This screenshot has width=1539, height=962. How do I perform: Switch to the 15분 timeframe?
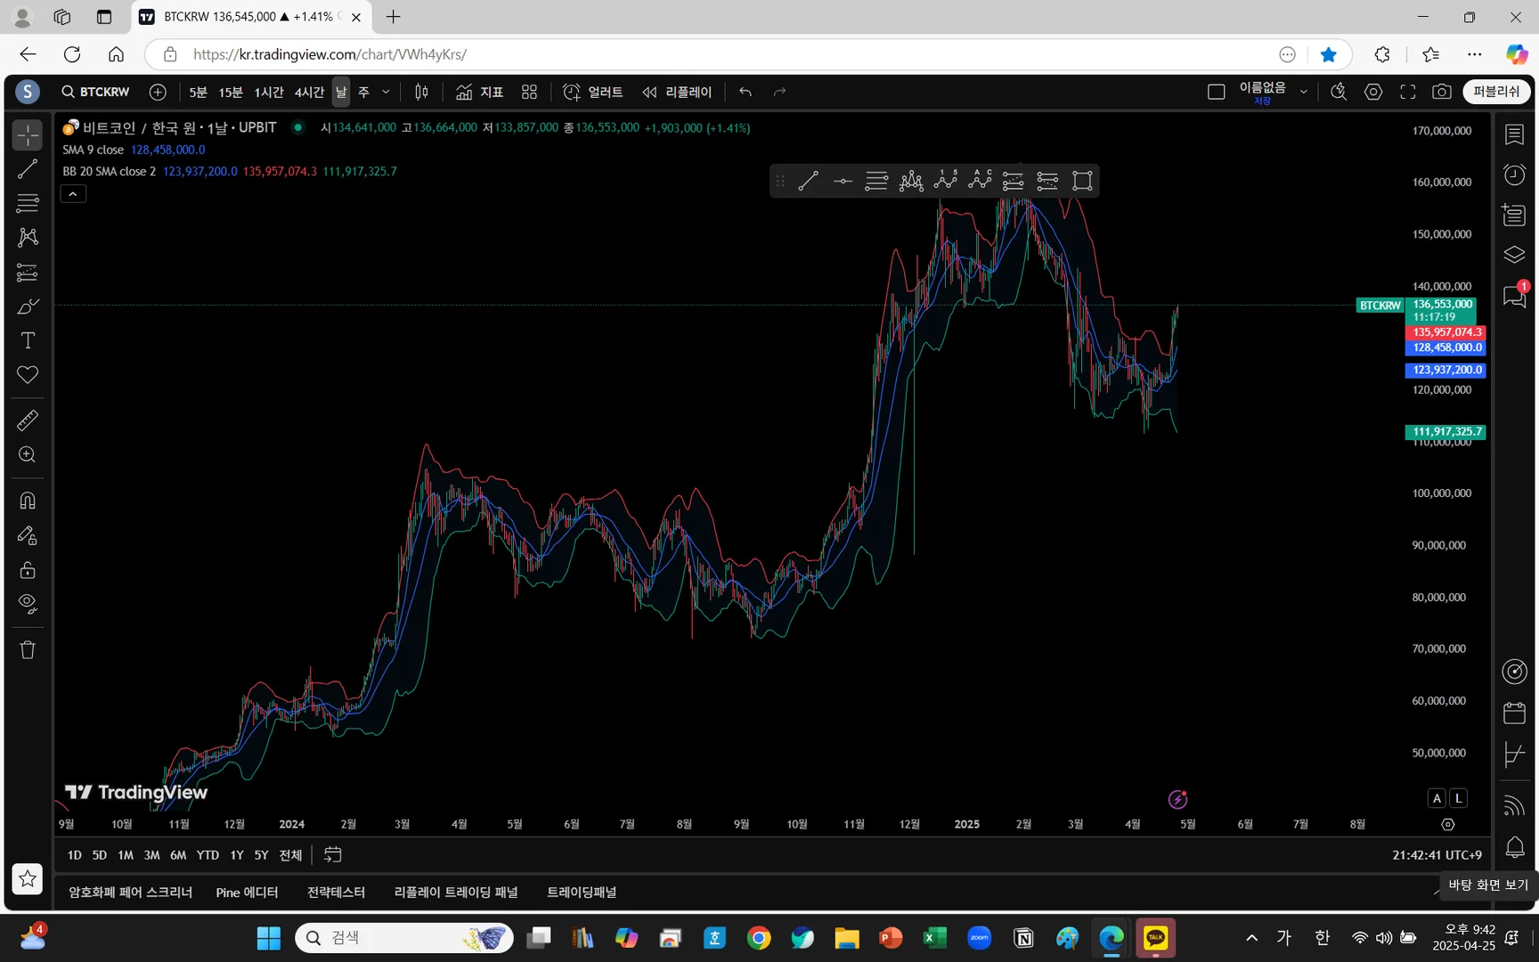tap(231, 92)
